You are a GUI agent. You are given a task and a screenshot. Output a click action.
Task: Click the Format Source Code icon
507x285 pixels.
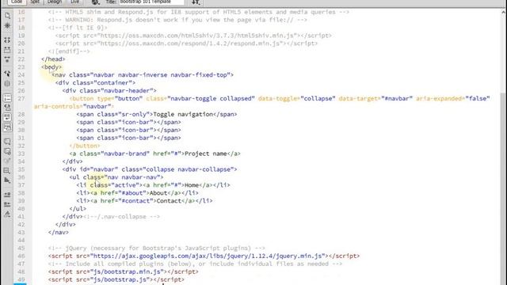(7, 214)
